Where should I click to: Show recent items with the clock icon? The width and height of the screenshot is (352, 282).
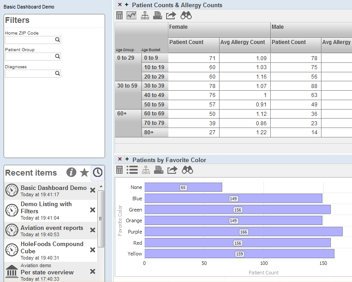98,172
